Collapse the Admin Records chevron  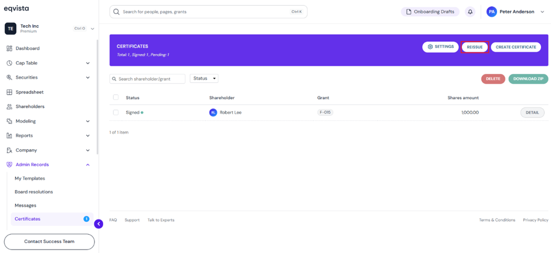[x=88, y=165]
